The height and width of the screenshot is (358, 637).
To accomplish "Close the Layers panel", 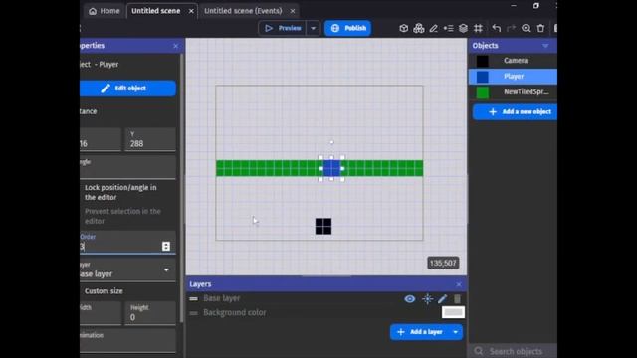I will tap(459, 284).
